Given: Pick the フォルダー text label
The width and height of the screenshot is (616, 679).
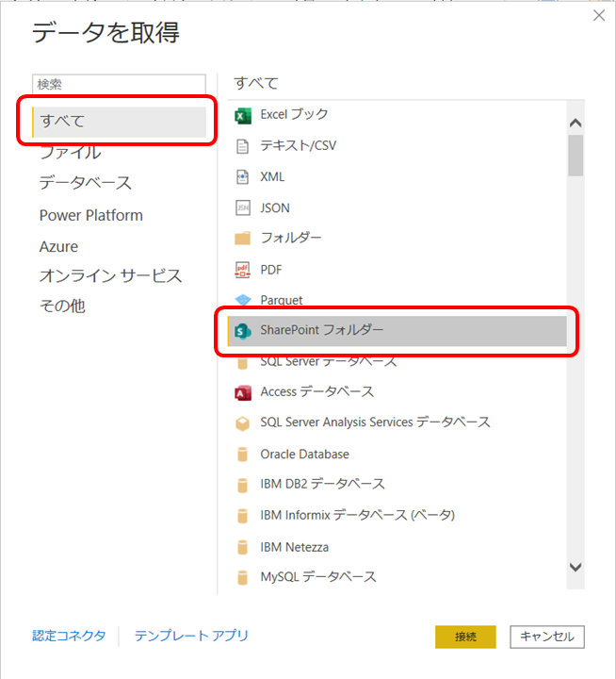Looking at the screenshot, I should tap(291, 238).
